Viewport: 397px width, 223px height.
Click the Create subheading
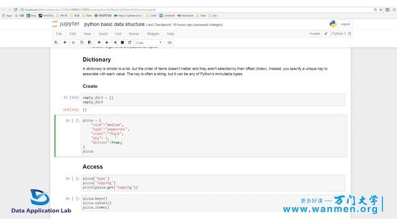[90, 86]
